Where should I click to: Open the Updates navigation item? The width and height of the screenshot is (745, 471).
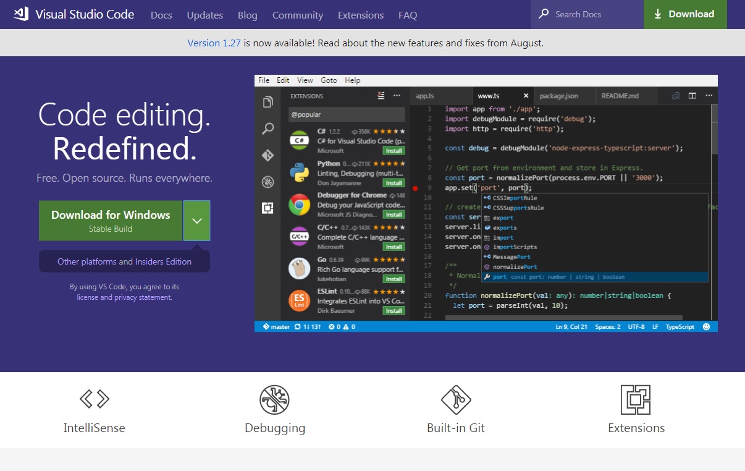(205, 15)
